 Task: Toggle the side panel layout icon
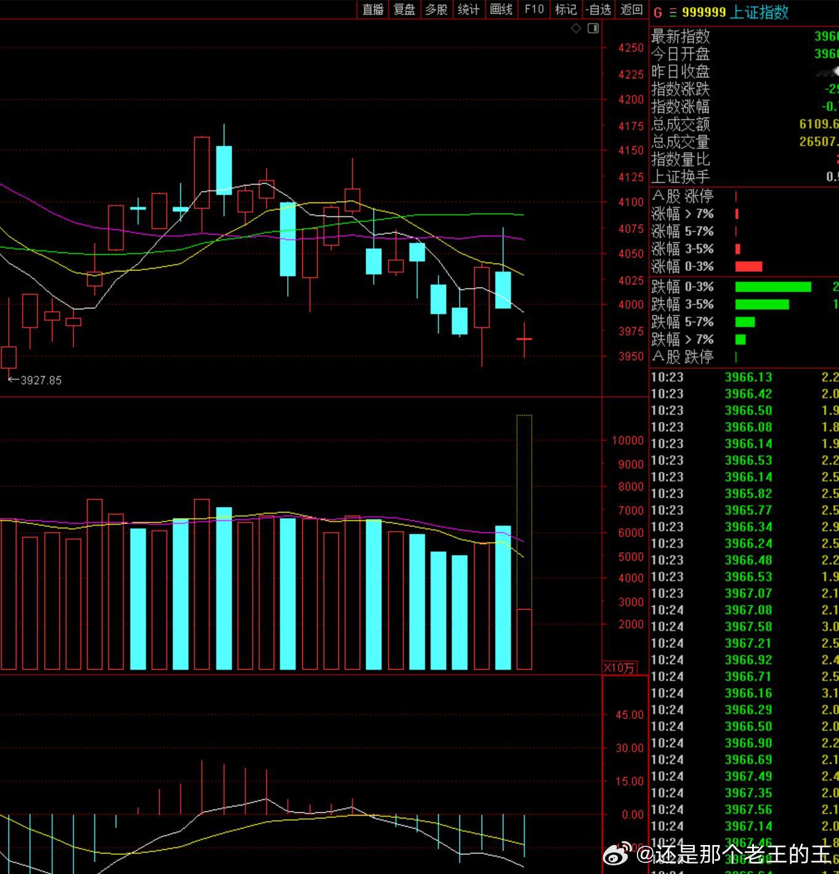click(593, 28)
